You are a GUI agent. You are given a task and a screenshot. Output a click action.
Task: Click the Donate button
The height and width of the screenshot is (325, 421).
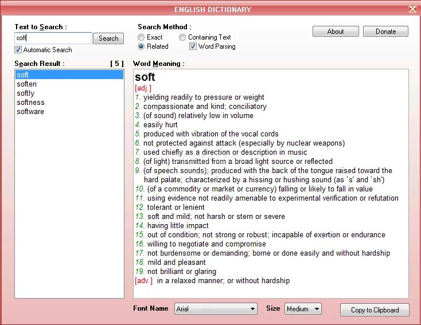coord(385,32)
